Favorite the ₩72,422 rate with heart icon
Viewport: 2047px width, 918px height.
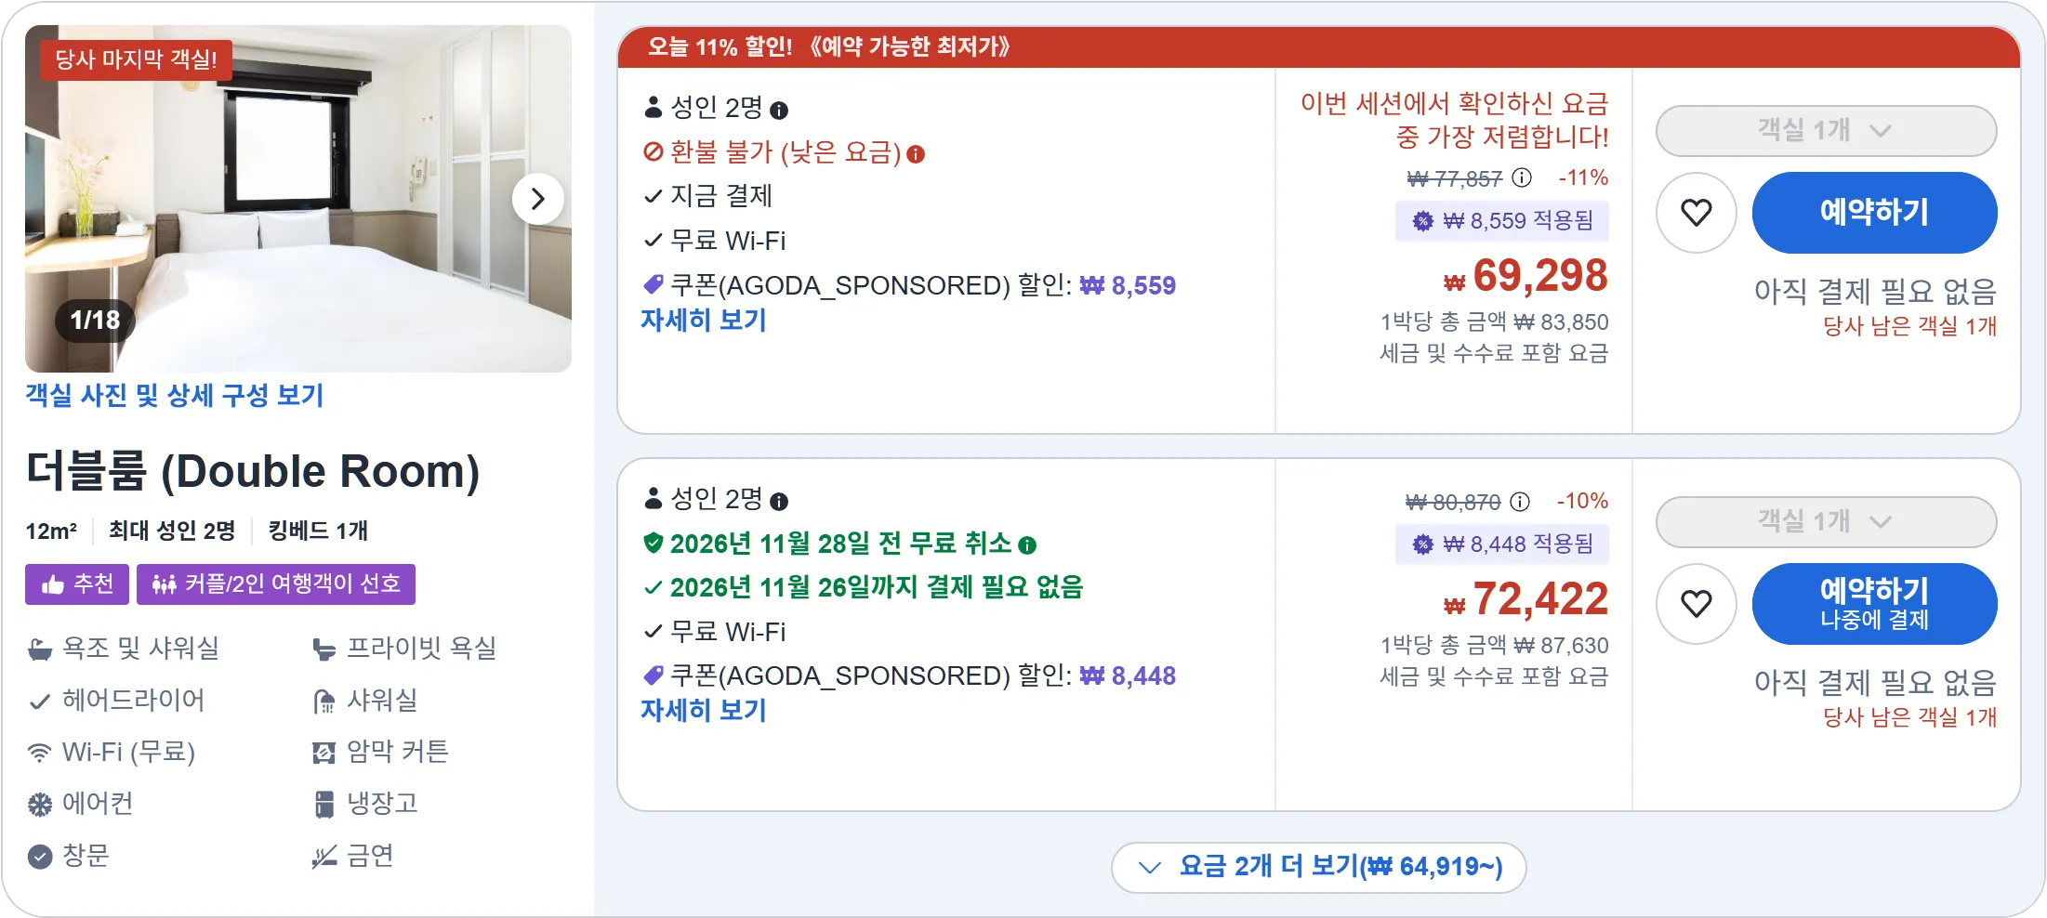coord(1697,604)
